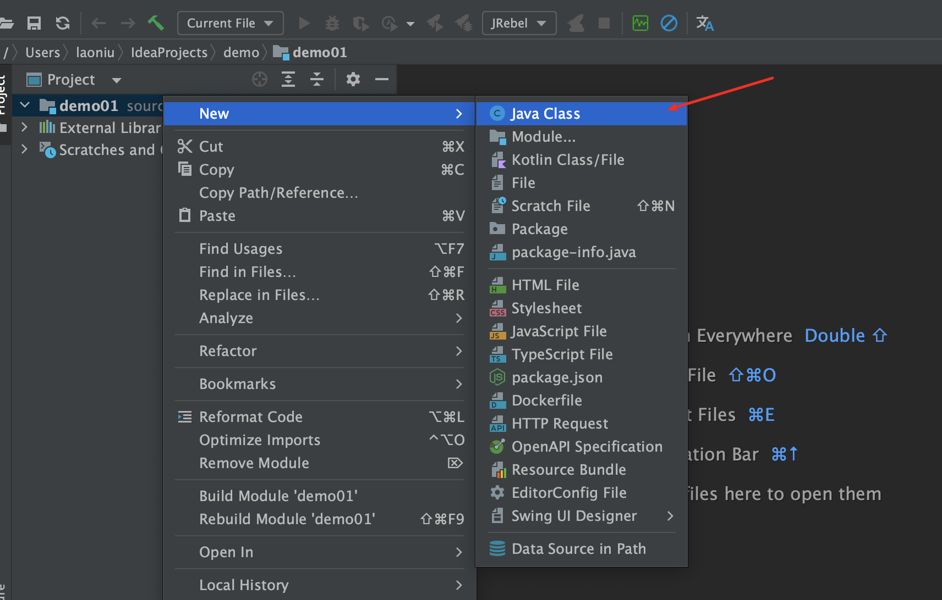Open the JRebel dropdown
942x600 pixels.
point(518,23)
